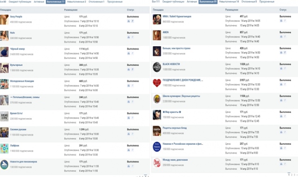Click the link icon in Sexy People row
Viewport: 298px width, 177px height.
point(132,21)
